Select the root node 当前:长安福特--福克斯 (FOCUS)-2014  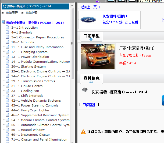click(35, 23)
